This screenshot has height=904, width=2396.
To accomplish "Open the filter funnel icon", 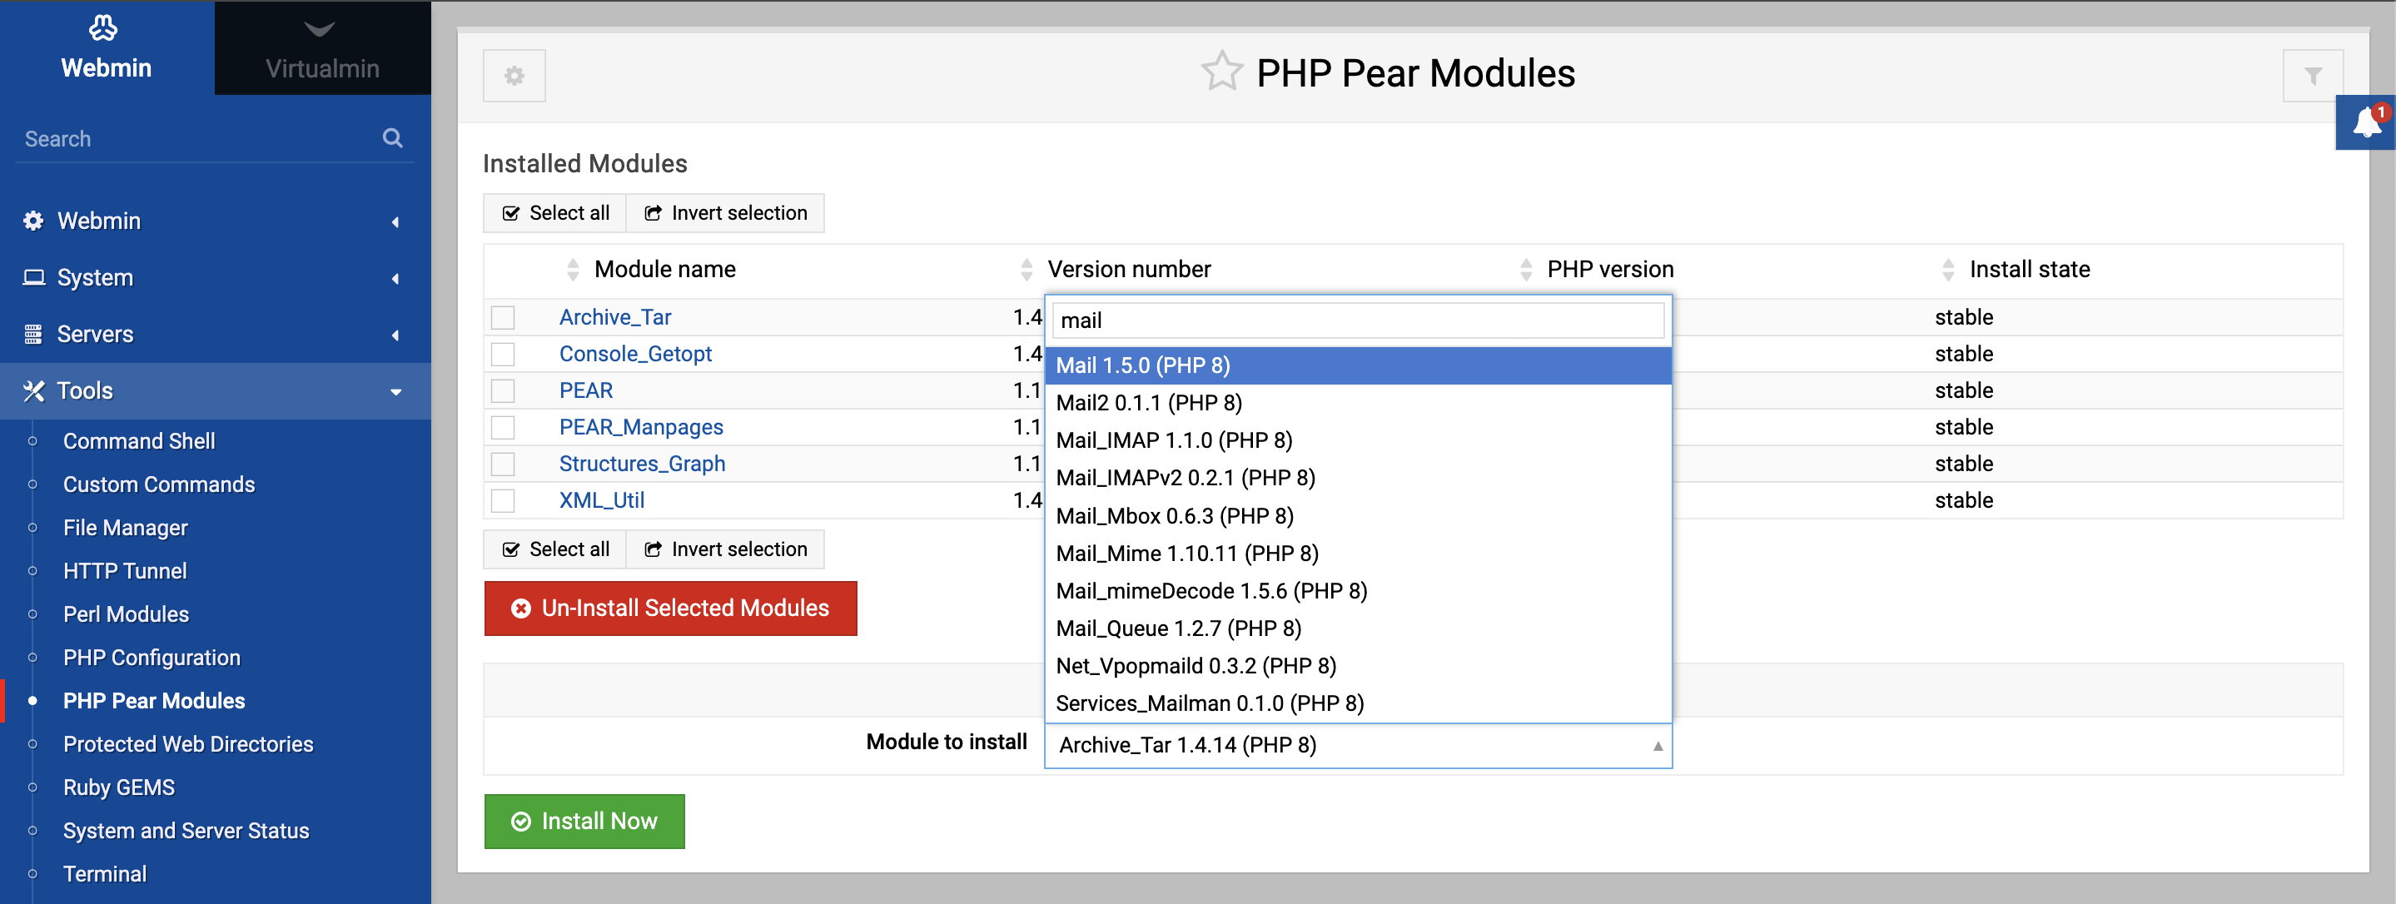I will pyautogui.click(x=2314, y=75).
